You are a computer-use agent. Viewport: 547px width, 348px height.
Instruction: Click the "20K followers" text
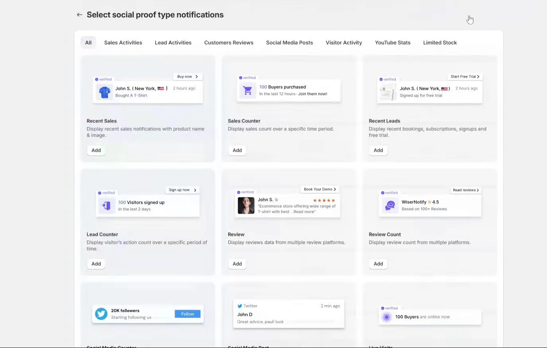coord(125,311)
